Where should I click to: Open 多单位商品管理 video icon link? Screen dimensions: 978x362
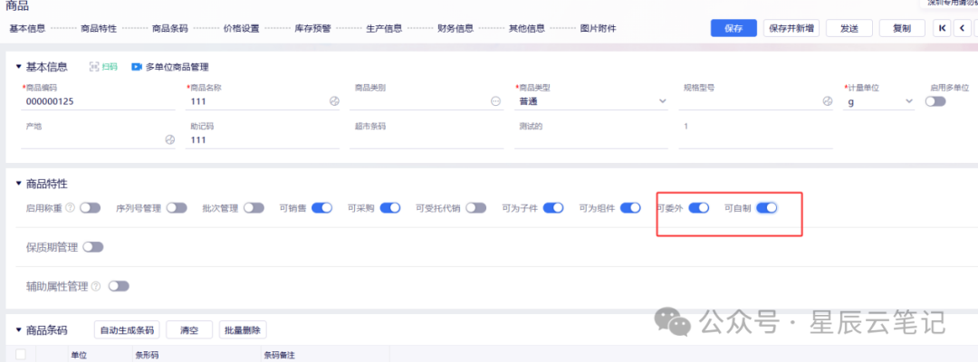(169, 67)
